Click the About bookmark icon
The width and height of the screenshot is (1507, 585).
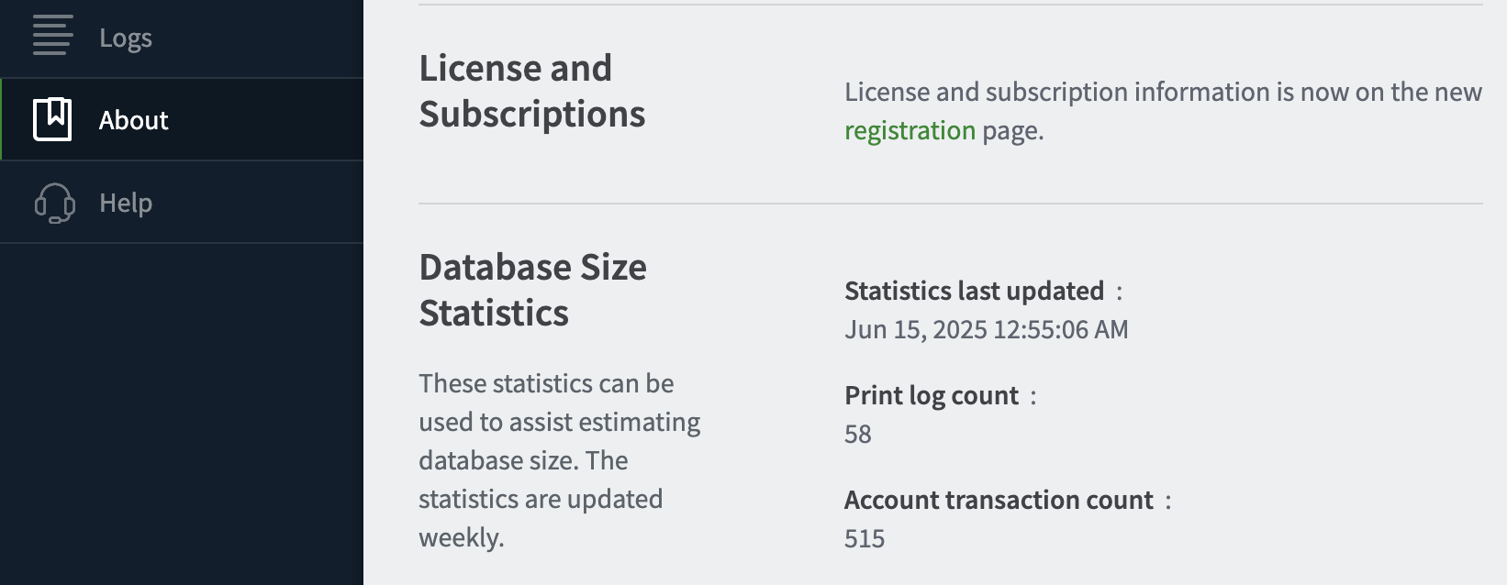[x=52, y=119]
